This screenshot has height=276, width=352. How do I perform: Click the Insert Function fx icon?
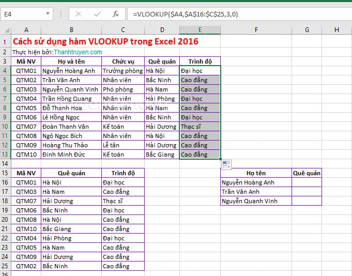tap(116, 14)
